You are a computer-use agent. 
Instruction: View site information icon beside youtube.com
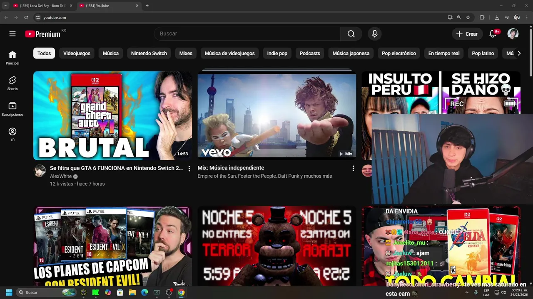38,17
